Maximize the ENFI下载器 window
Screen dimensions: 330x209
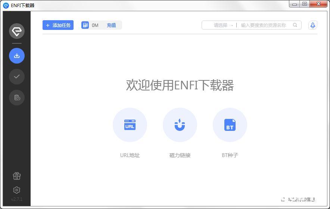coord(305,4)
